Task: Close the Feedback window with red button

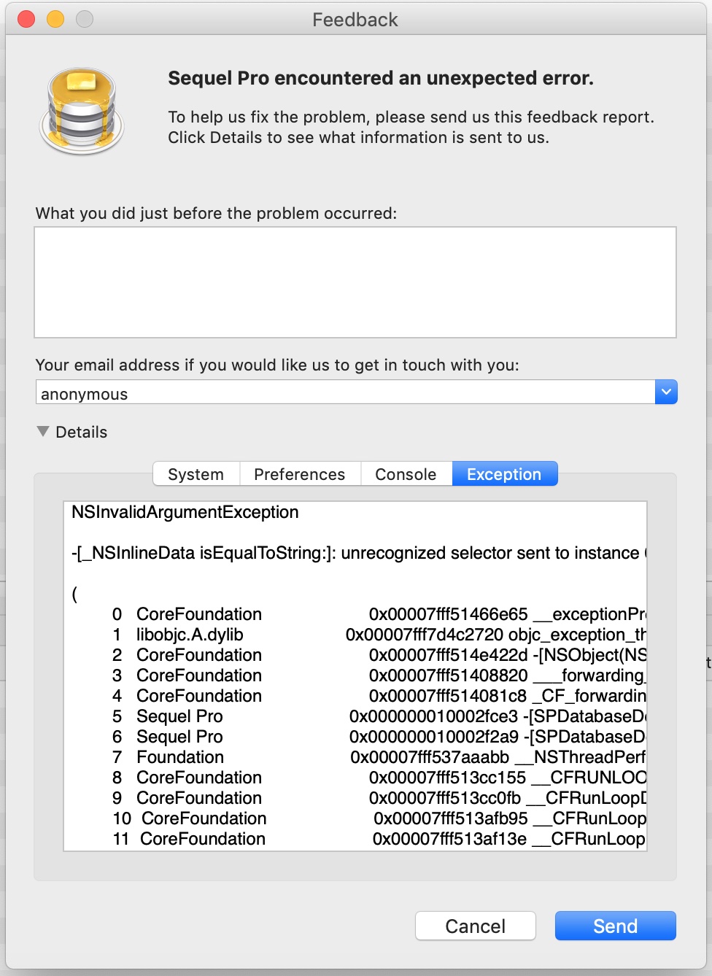Action: 26,19
